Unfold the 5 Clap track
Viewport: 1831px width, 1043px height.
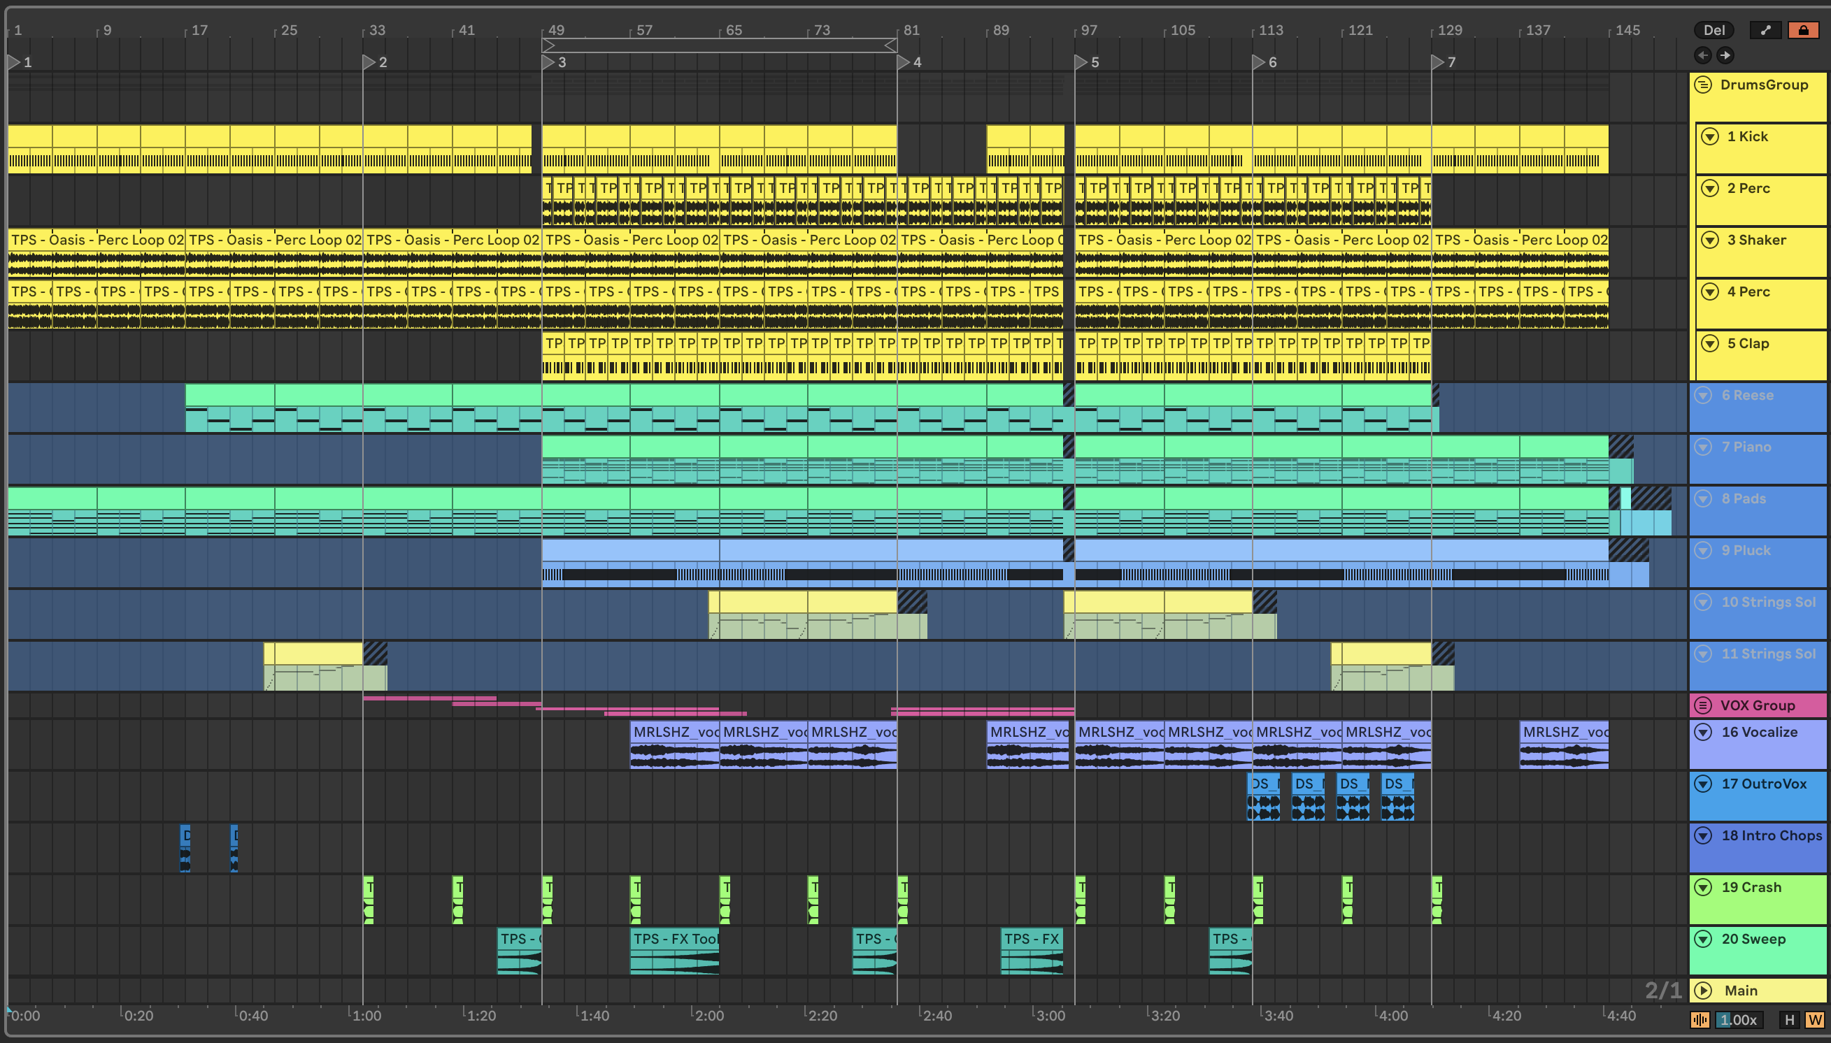1710,343
